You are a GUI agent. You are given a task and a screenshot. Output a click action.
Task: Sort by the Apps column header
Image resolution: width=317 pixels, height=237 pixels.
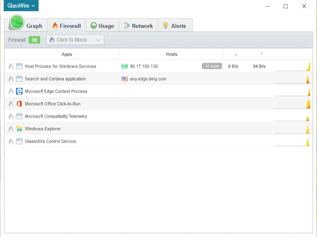coord(67,54)
